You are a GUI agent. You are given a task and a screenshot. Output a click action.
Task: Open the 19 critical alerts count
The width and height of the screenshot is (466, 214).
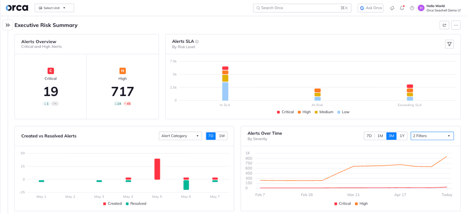pos(51,92)
